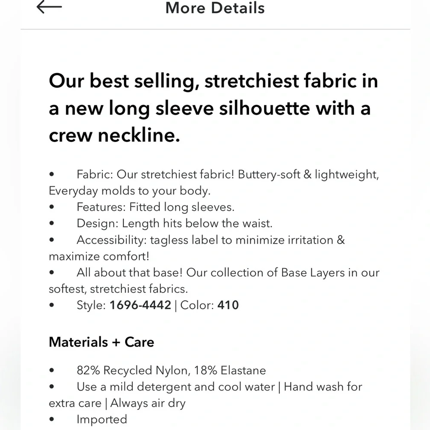Click the words crew neckline in the heading
This screenshot has height=430, width=430.
114,135
